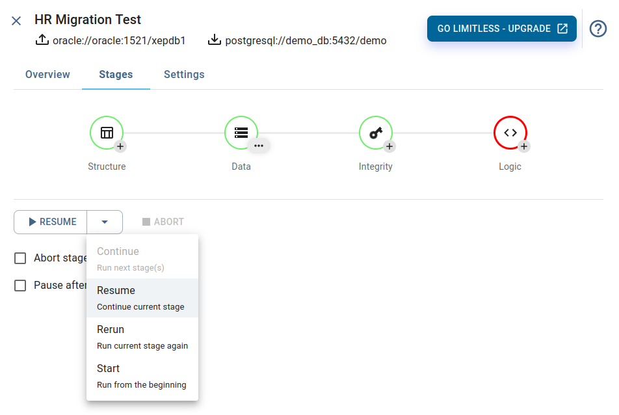Open the help question mark icon
The image size is (619, 415).
pos(598,29)
